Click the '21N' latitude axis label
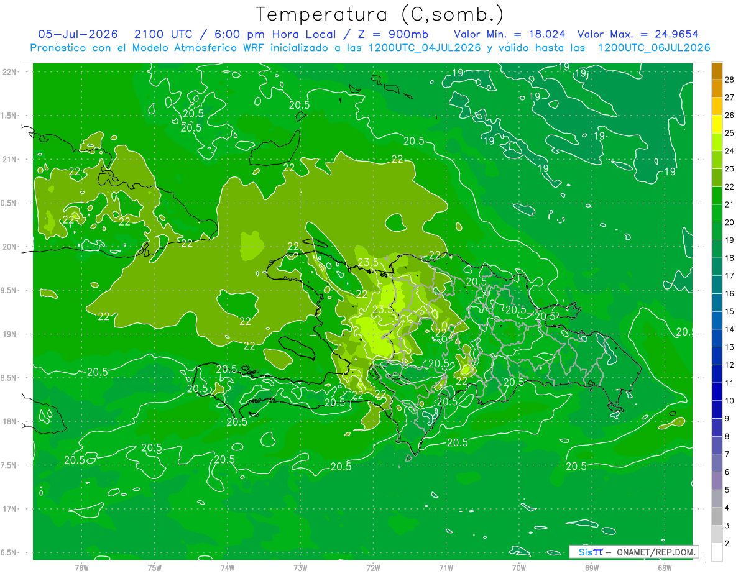Viewport: 746px width, 576px height. click(10, 159)
